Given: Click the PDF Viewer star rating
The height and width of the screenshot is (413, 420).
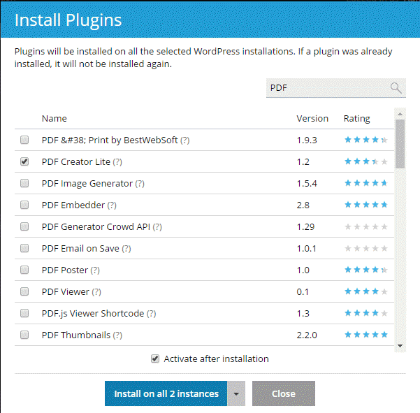Looking at the screenshot, I should click(x=365, y=292).
